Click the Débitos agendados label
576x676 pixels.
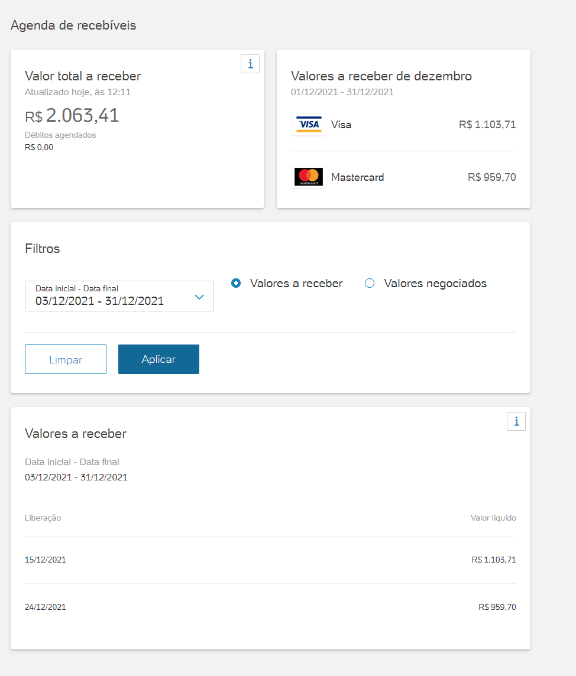coord(60,135)
